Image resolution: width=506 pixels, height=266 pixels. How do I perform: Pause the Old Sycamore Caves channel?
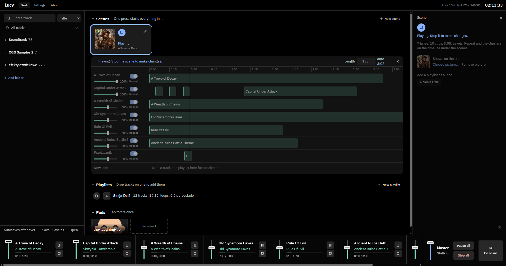point(262,245)
